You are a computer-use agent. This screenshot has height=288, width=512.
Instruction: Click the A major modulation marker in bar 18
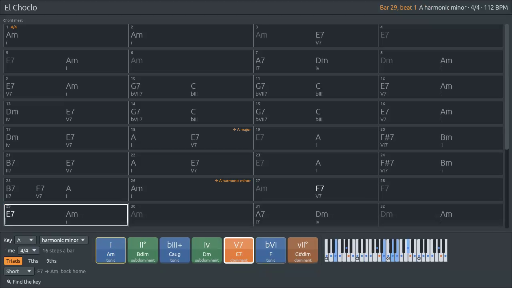pyautogui.click(x=242, y=130)
